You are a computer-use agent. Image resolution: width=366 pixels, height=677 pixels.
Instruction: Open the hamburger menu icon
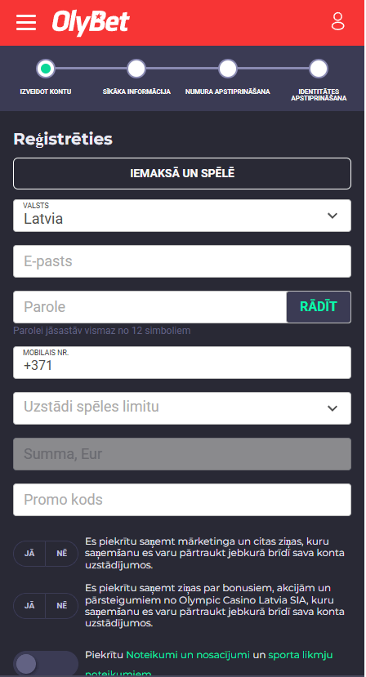(x=26, y=22)
